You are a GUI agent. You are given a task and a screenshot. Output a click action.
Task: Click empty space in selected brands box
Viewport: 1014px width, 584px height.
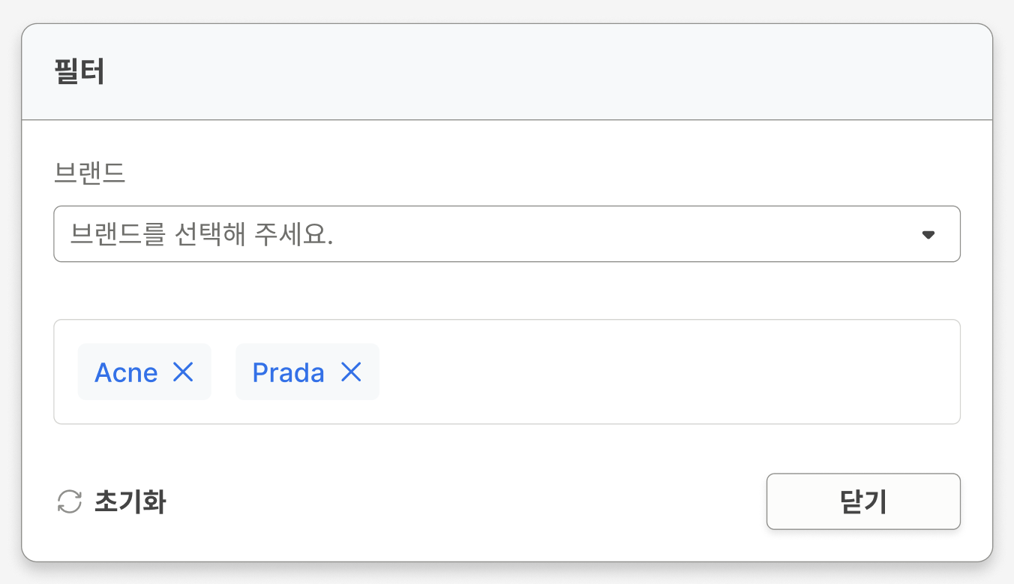click(x=660, y=372)
